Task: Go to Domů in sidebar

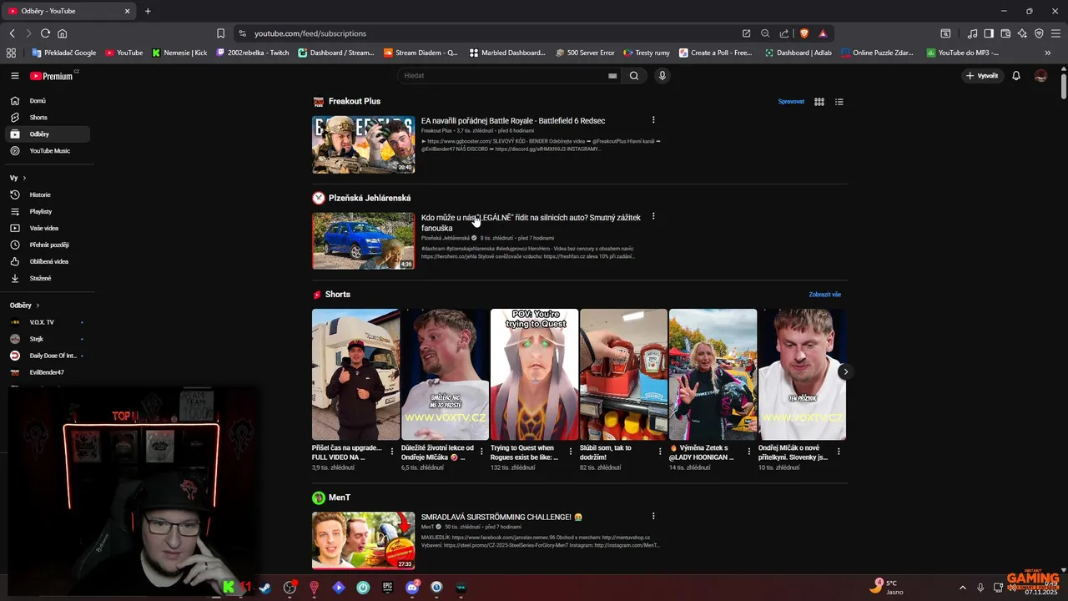Action: (x=48, y=100)
